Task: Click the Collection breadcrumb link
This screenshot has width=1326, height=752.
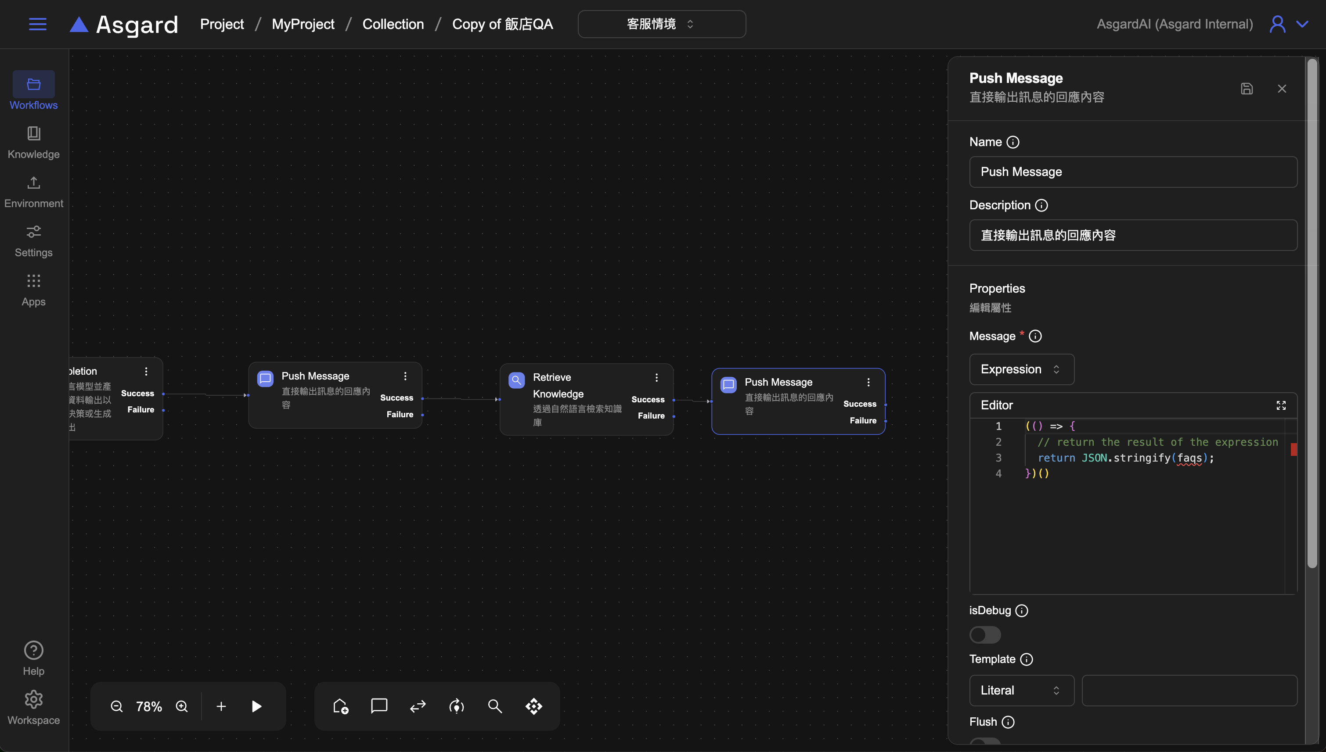Action: pyautogui.click(x=393, y=24)
